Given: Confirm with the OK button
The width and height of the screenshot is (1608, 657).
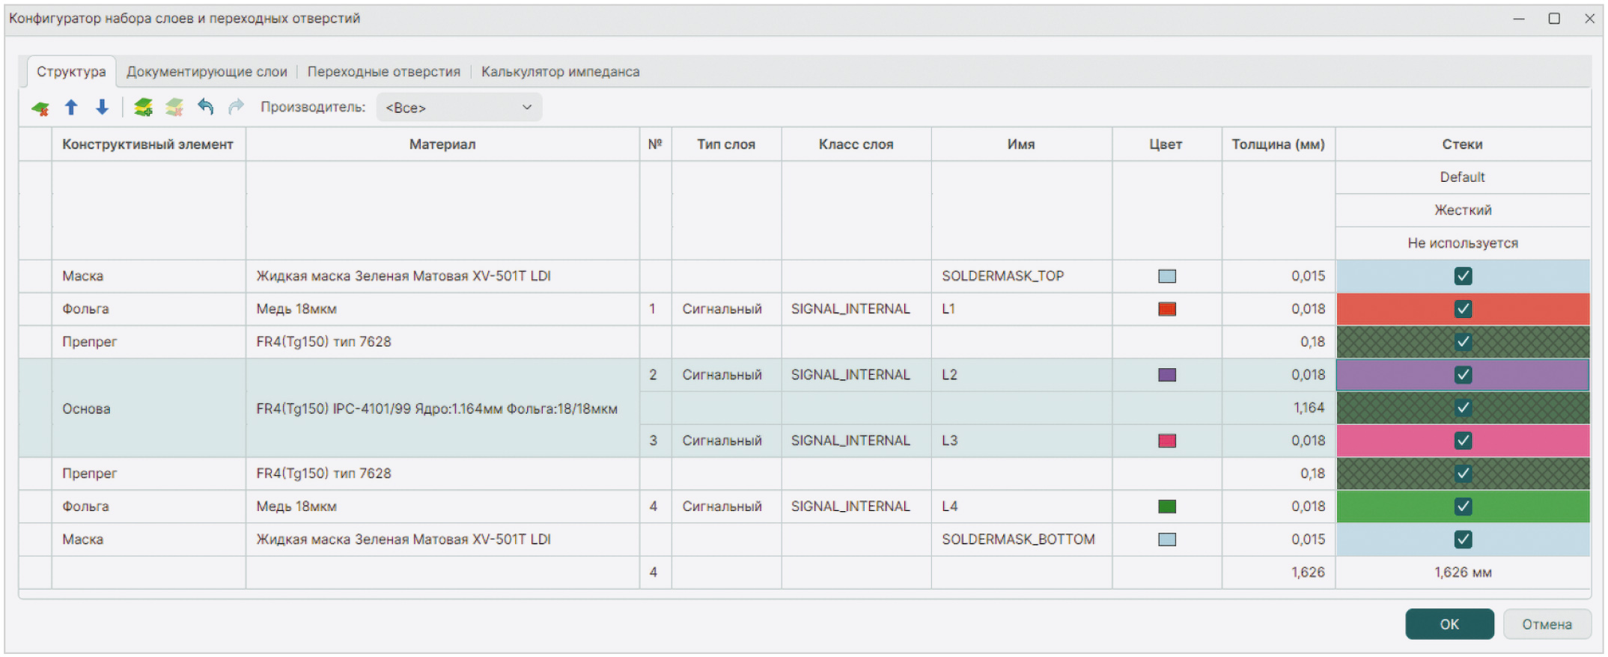Looking at the screenshot, I should click(x=1449, y=624).
